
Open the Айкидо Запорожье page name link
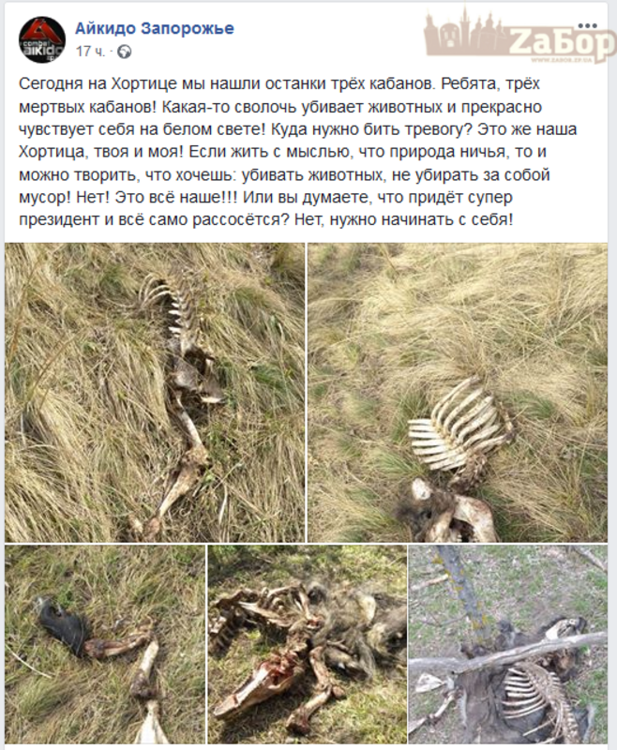155,29
